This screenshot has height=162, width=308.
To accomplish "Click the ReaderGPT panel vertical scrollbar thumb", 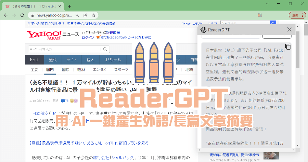I will [298, 49].
